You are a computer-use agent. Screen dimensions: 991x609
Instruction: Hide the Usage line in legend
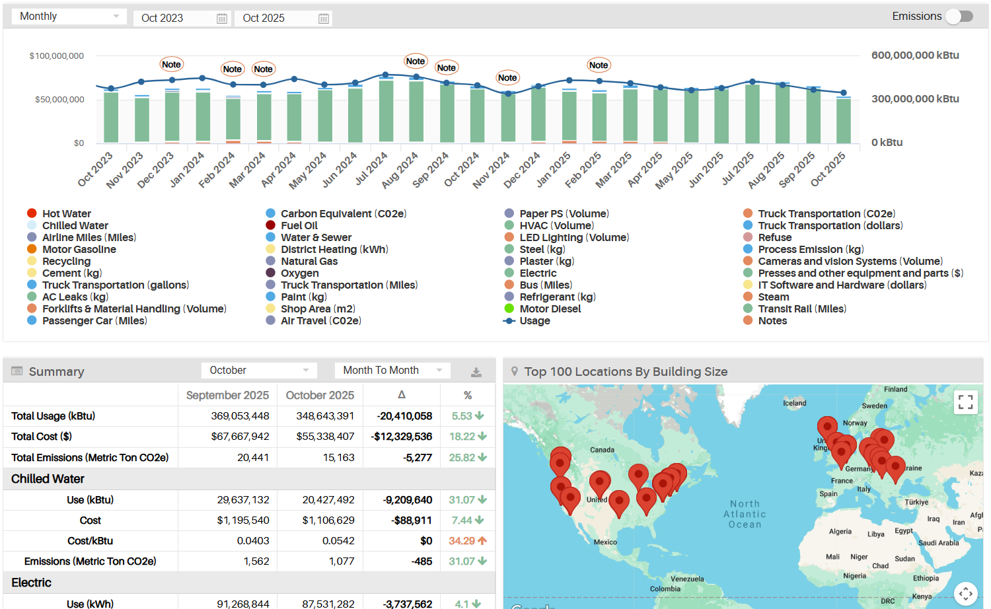[534, 321]
